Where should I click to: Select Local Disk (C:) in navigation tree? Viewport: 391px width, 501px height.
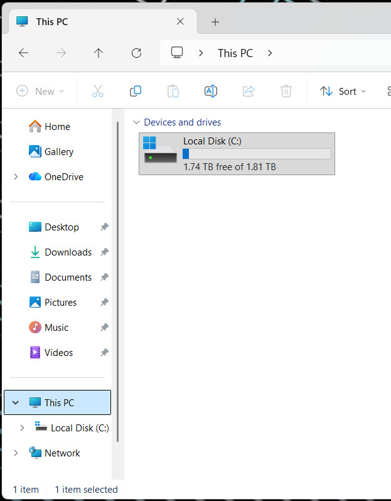72,428
